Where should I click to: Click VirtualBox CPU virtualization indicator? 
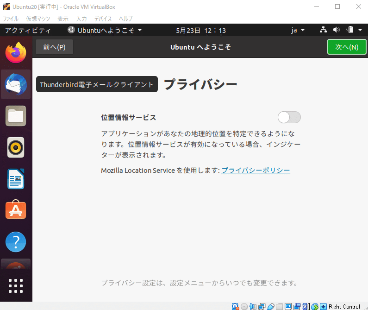(x=306, y=306)
